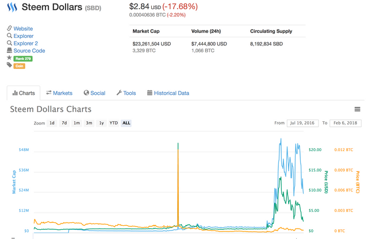Open the chart hamburger menu
This screenshot has width=368, height=239.
[x=357, y=109]
